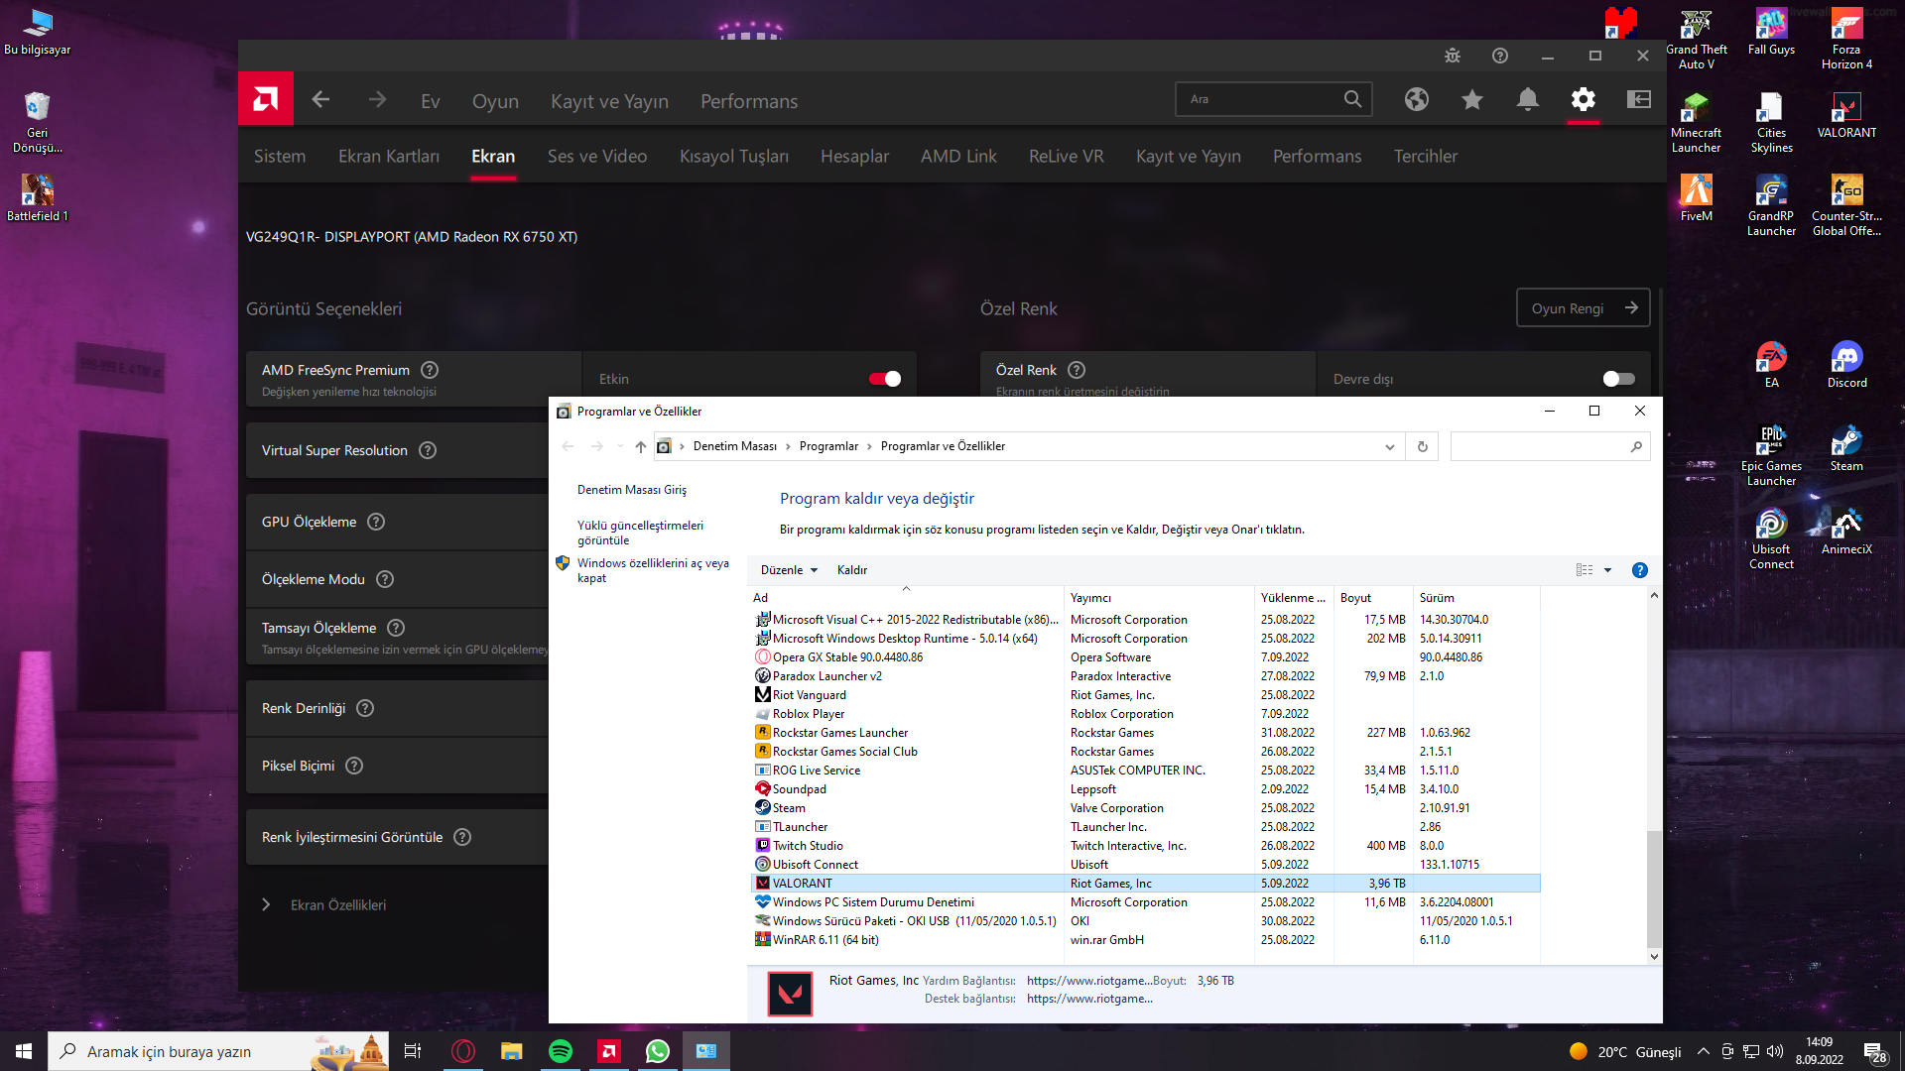Show Ölçekleme Modu help icon

385,579
